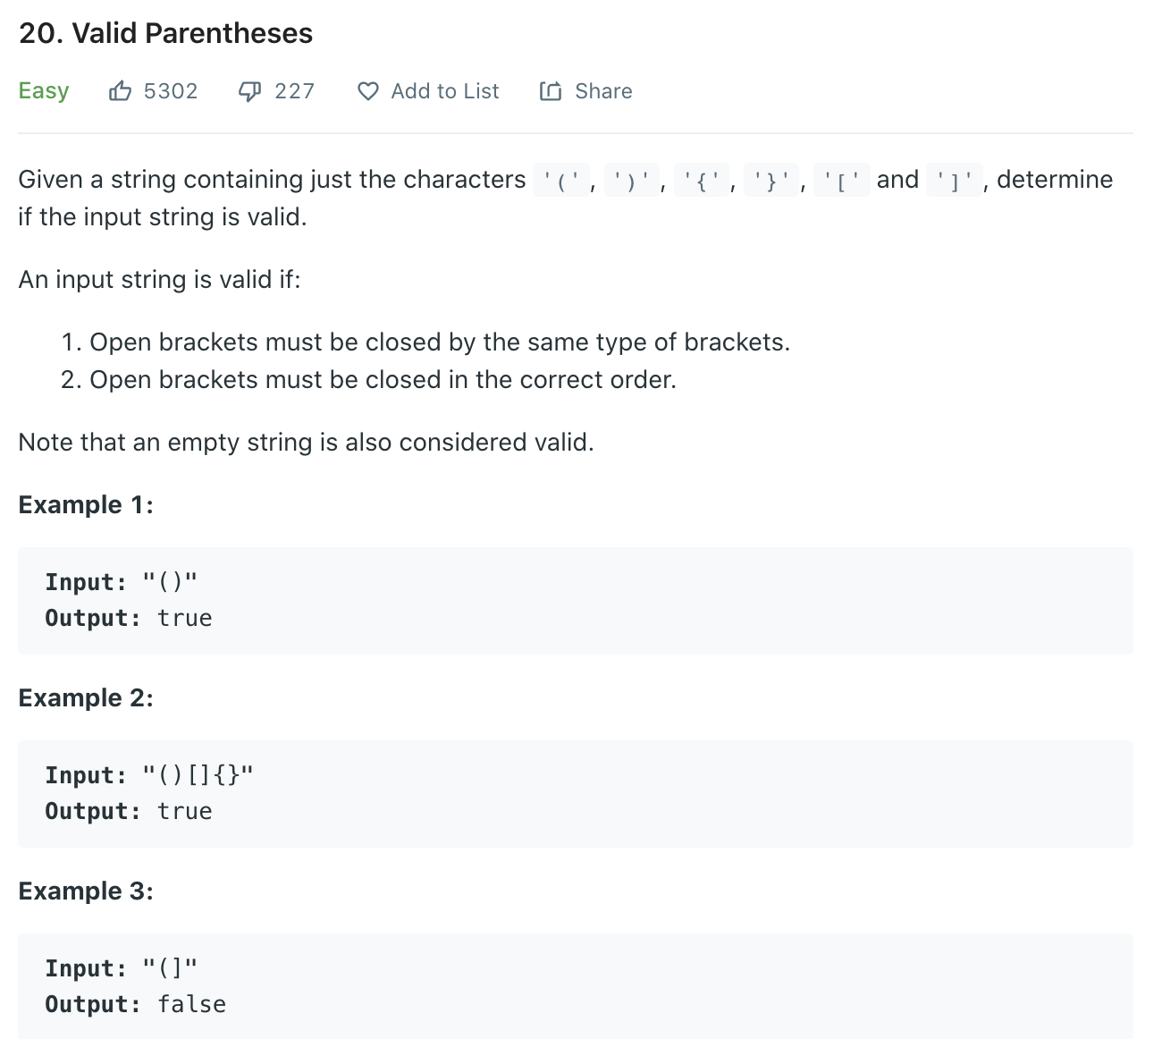Click the 227 dislikes count

pos(294,91)
